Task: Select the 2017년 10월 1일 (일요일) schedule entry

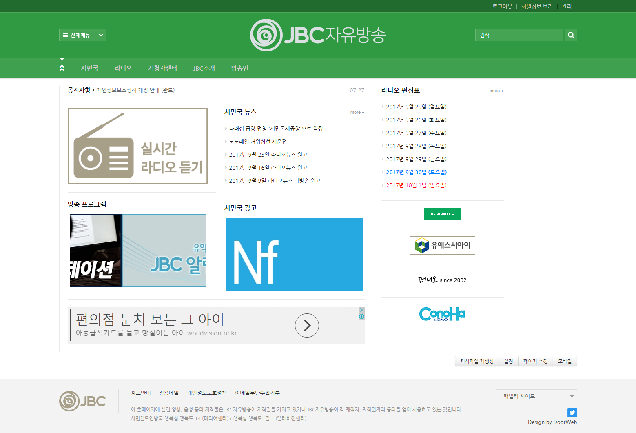Action: [x=417, y=185]
